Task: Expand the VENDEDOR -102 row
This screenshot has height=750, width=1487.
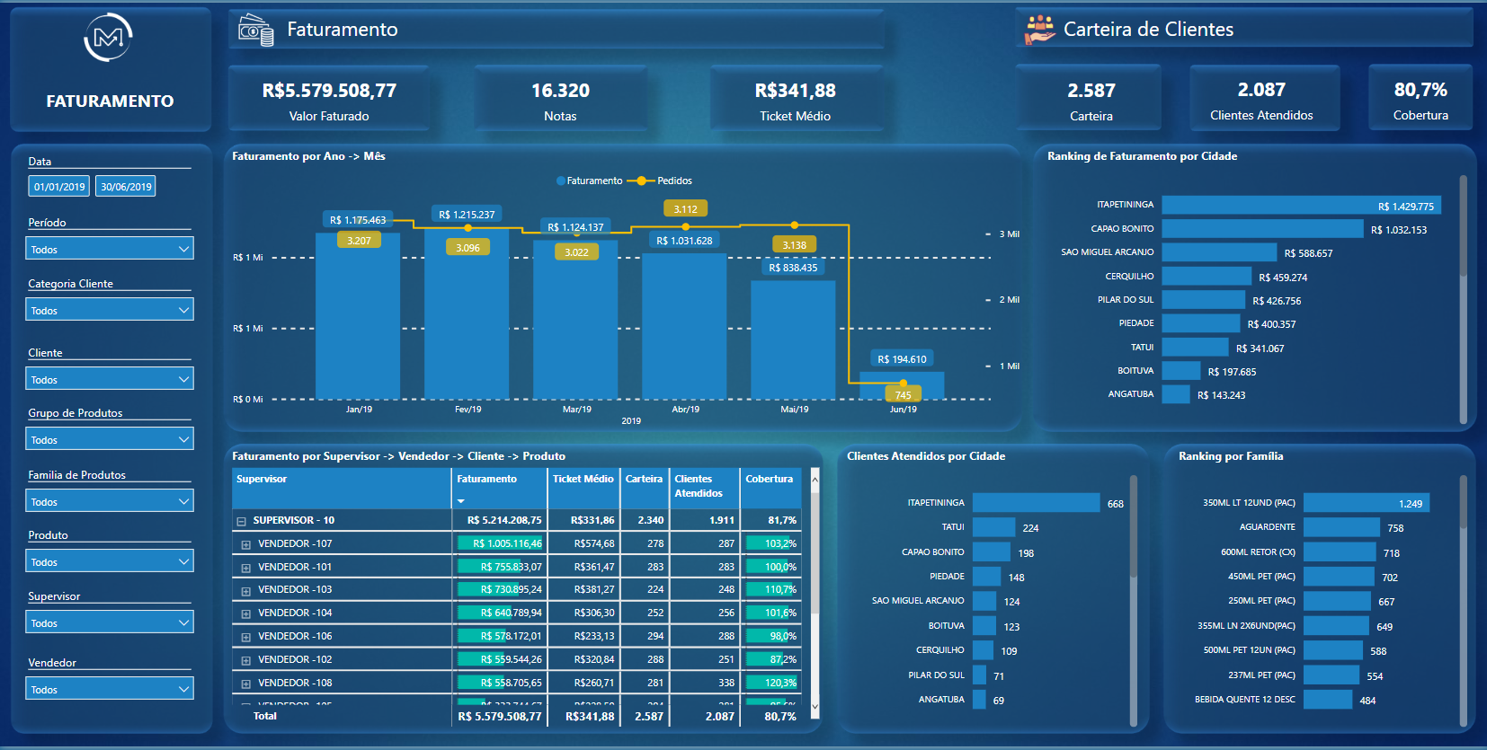Action: (245, 660)
